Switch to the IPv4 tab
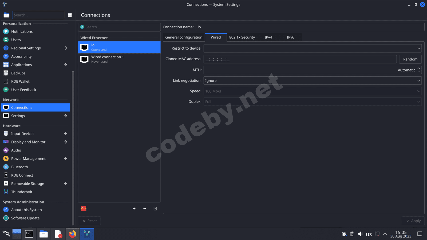The width and height of the screenshot is (427, 240). [268, 37]
